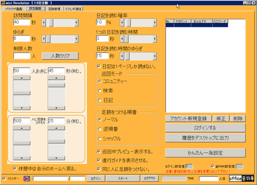Screen dimensions: 257x185
Task: Click right arrow of ゆらぎ slider
Action: pyautogui.click(x=76, y=39)
